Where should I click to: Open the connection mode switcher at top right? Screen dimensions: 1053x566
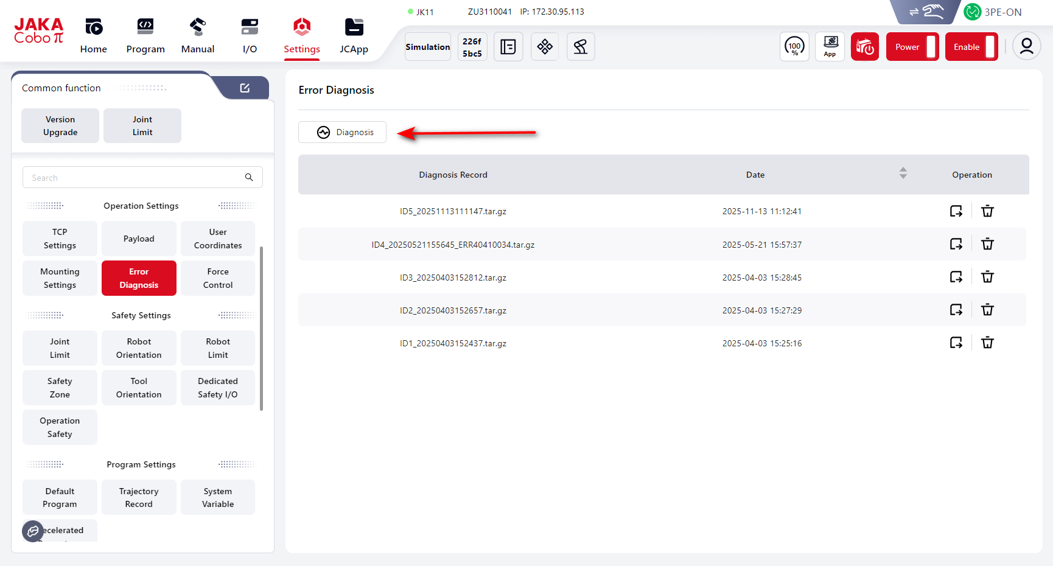[926, 12]
